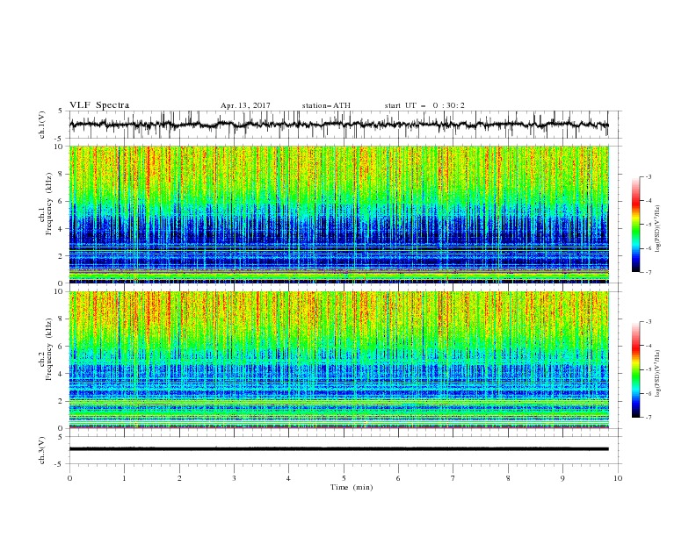Click the "VLF Spectra" title text
This screenshot has height=537, width=696.
99,105
